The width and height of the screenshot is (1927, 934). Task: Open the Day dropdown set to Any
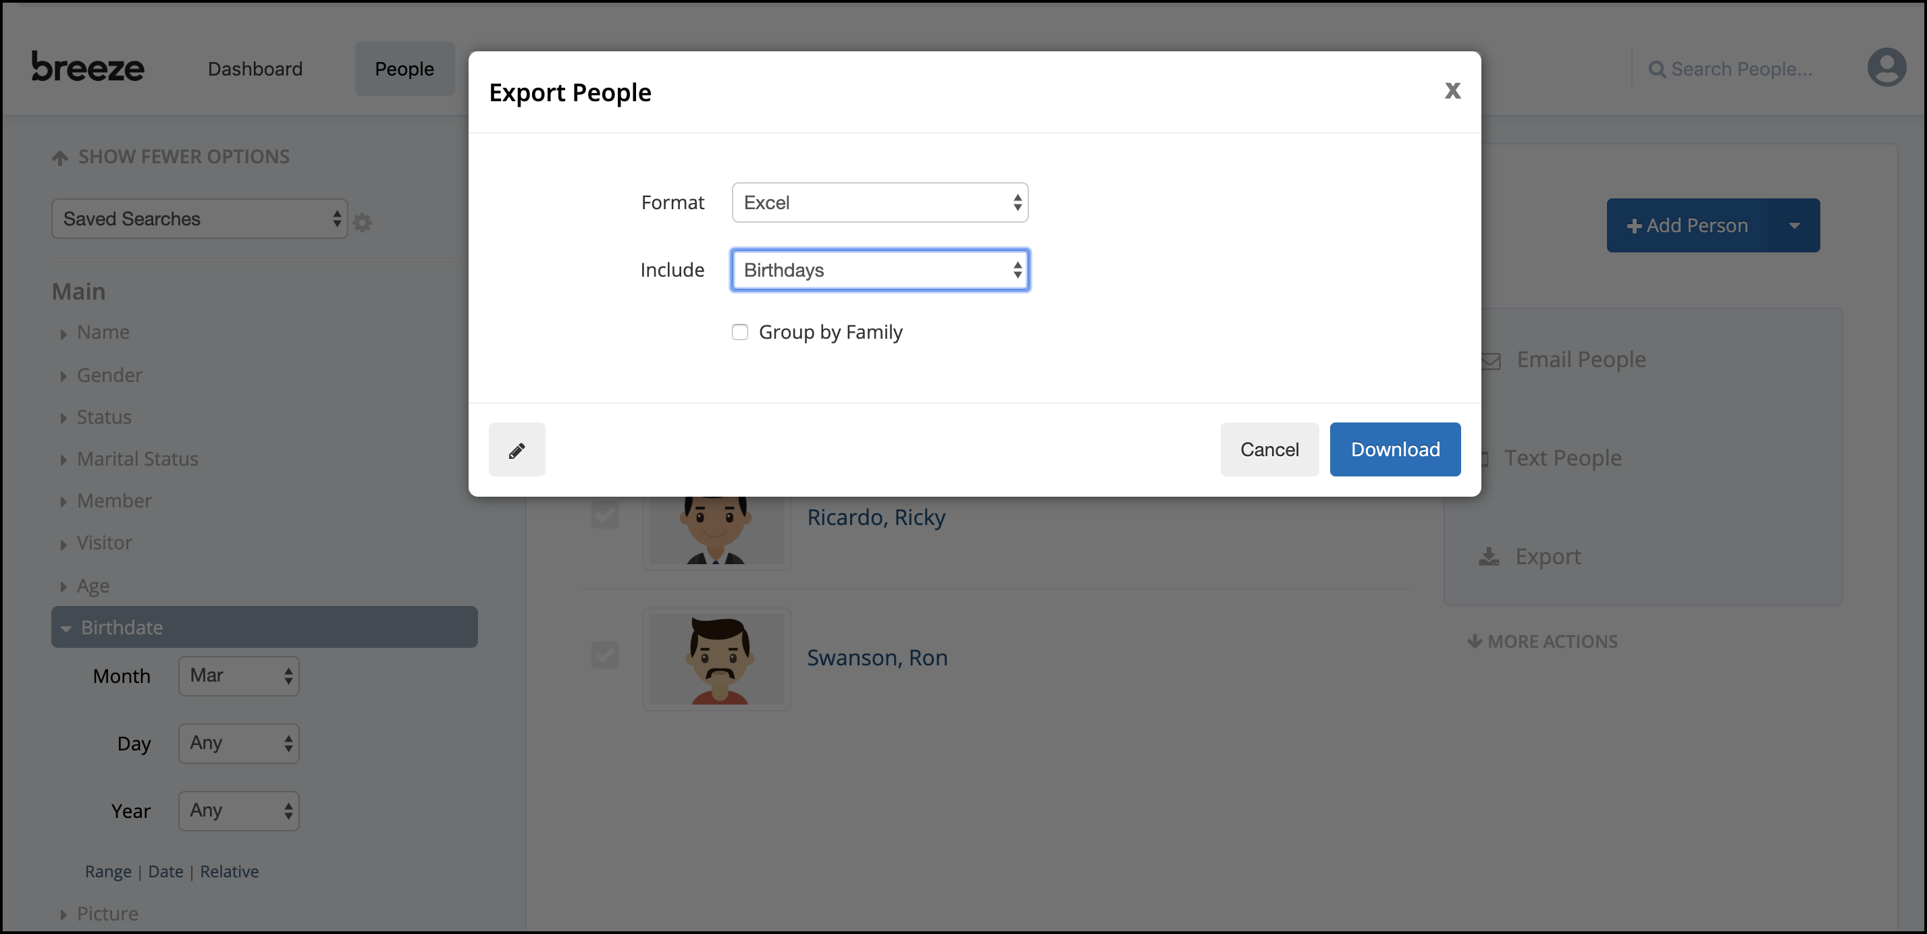click(238, 743)
